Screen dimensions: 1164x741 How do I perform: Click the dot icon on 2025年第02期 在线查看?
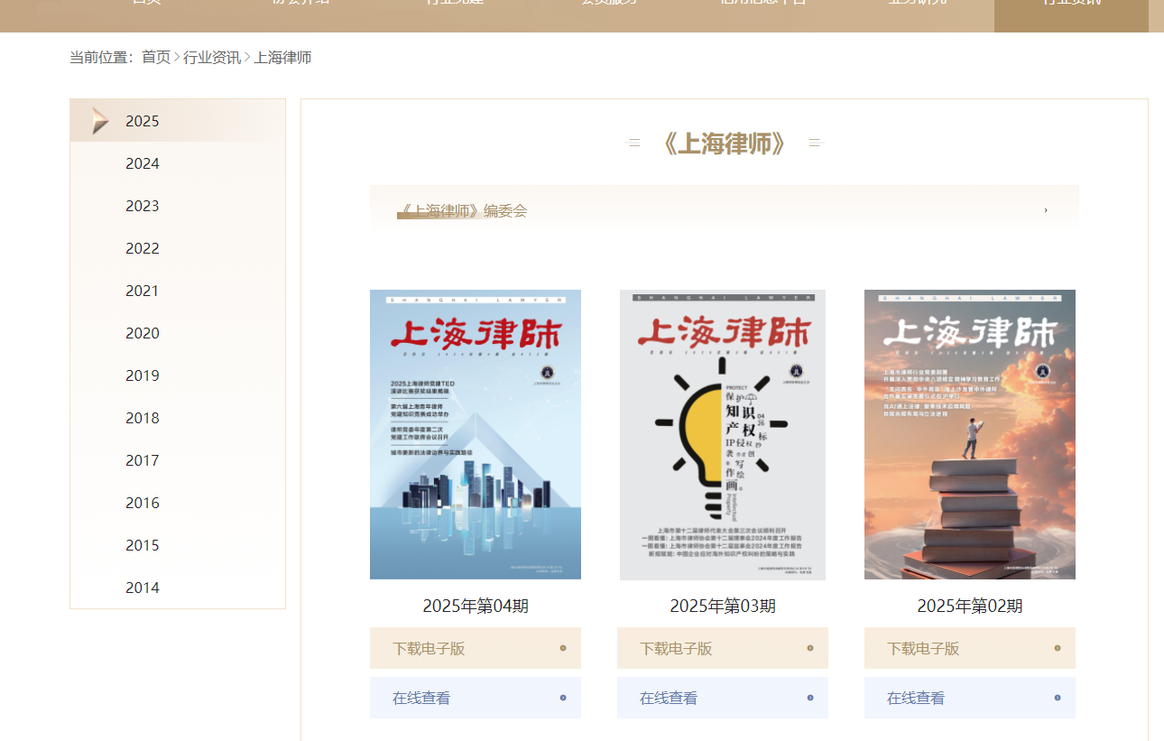tap(1058, 698)
